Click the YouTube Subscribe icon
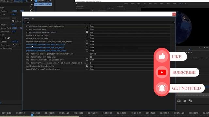 (x=162, y=72)
